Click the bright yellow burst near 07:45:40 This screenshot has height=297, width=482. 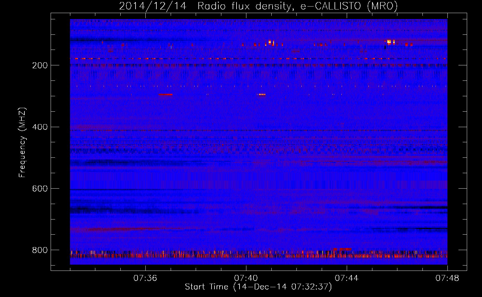[x=389, y=42]
